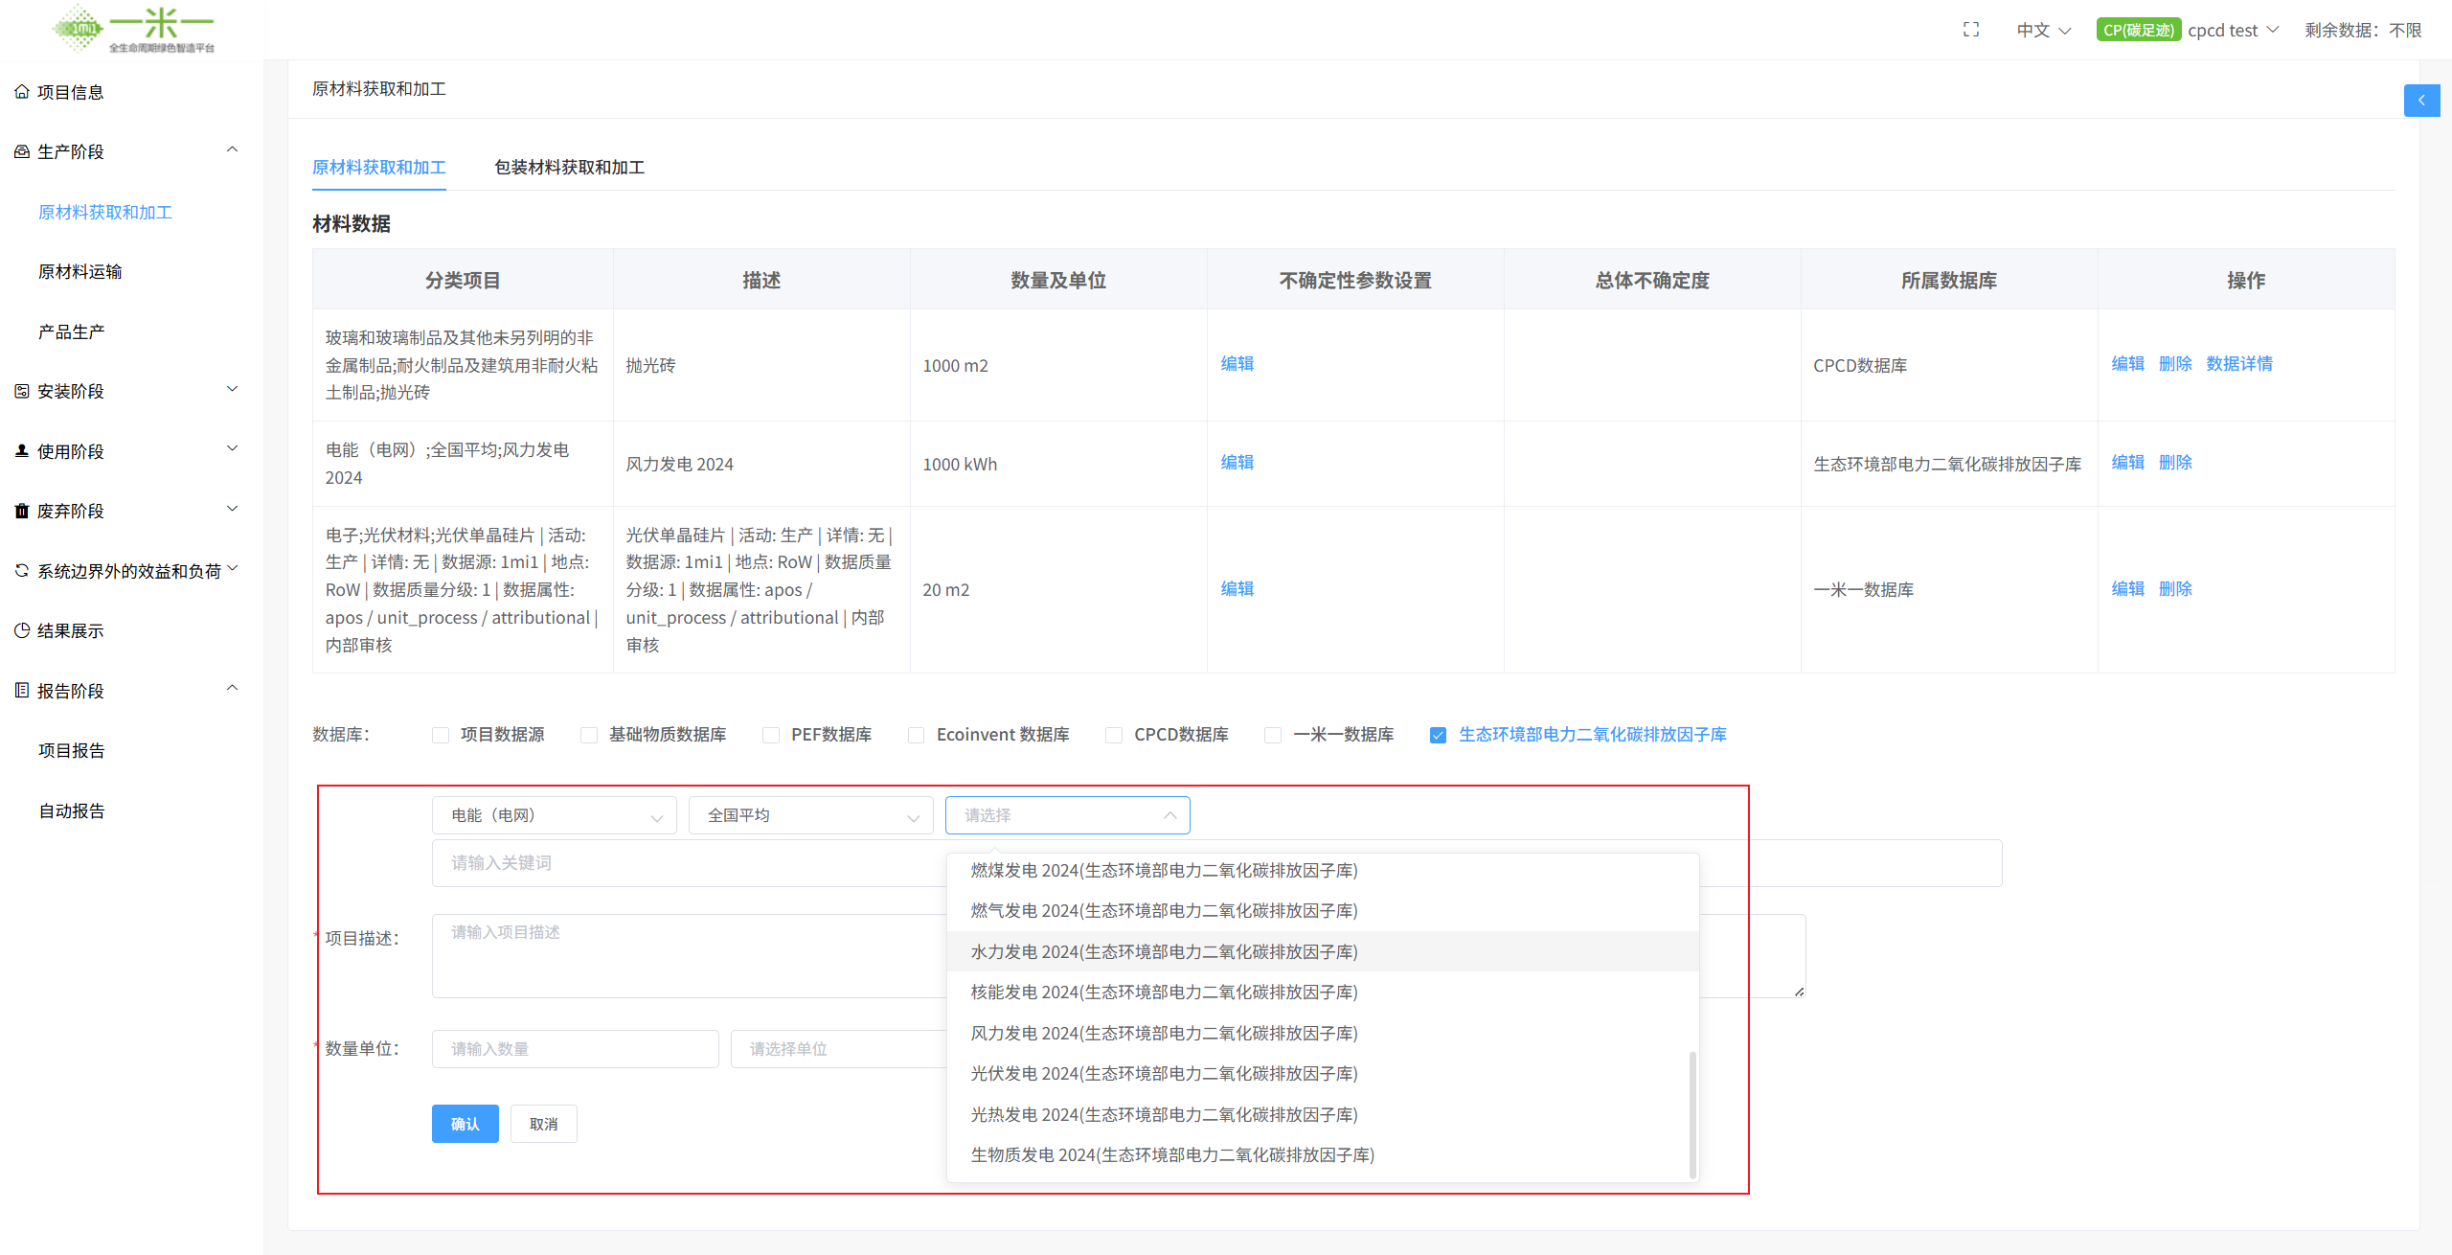Click the 生产阶段 sidebar icon
2452x1255 pixels.
tap(21, 151)
